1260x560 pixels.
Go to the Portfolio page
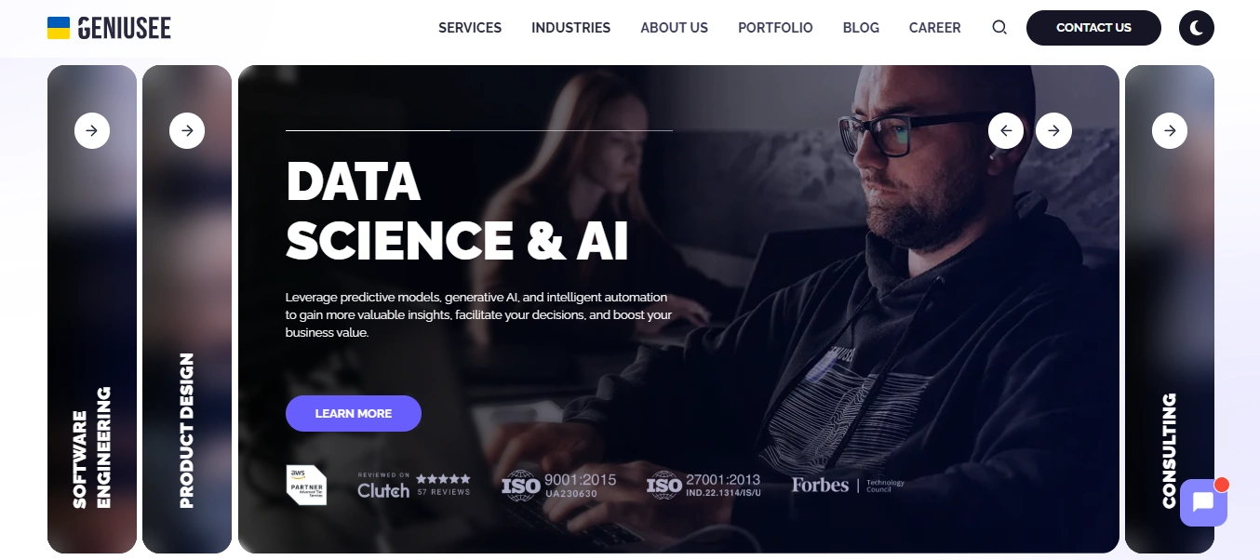point(775,28)
